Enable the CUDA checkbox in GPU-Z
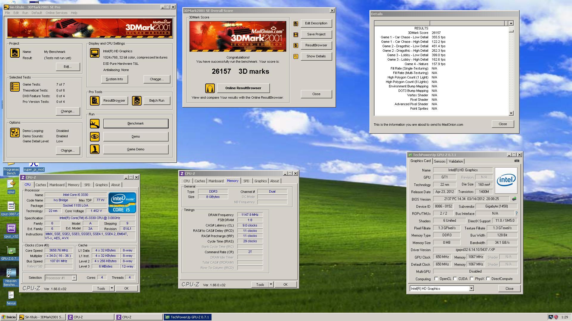The height and width of the screenshot is (321, 572). [x=455, y=279]
